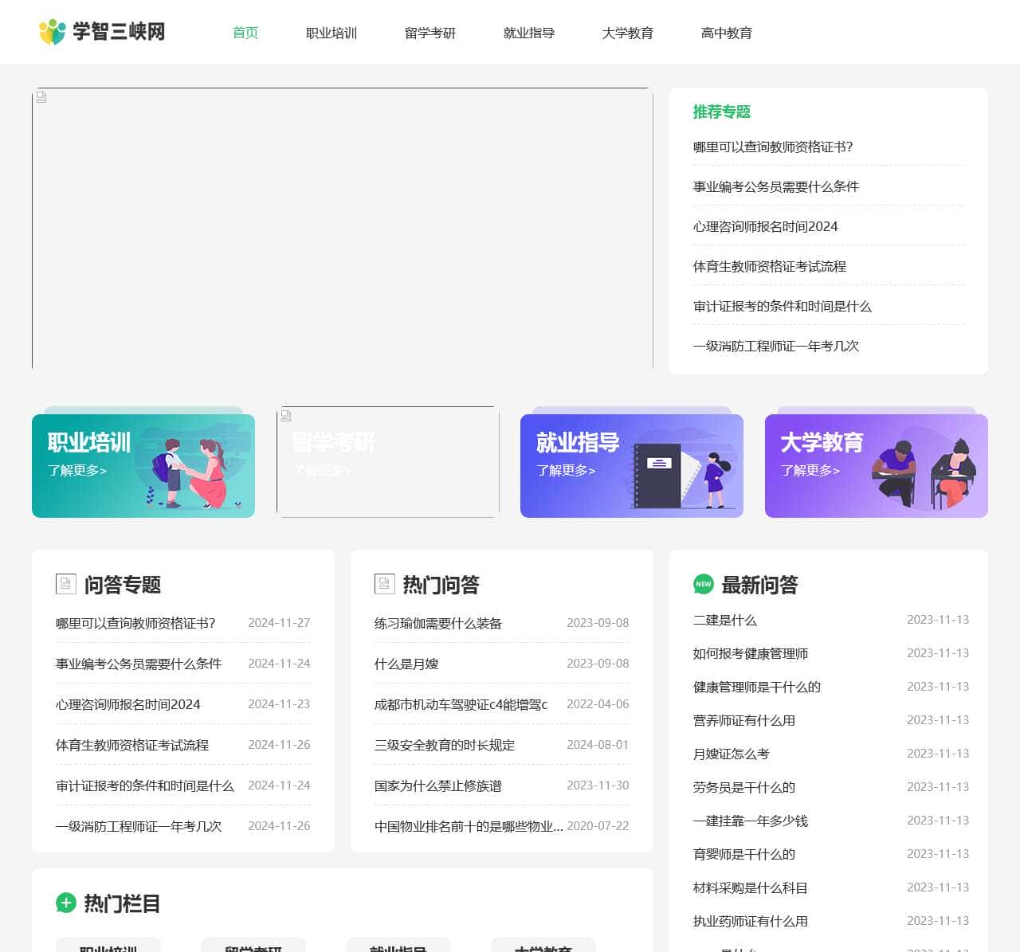This screenshot has width=1020, height=952.
Task: Read the question 二建是什么 in 最新问答
Action: click(x=724, y=620)
